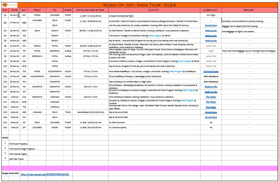The height and width of the screenshot is (182, 279).
Task: Select the 'Vande Bharat [15:00-23:00 Hrs]' cell
Action: click(91, 112)
